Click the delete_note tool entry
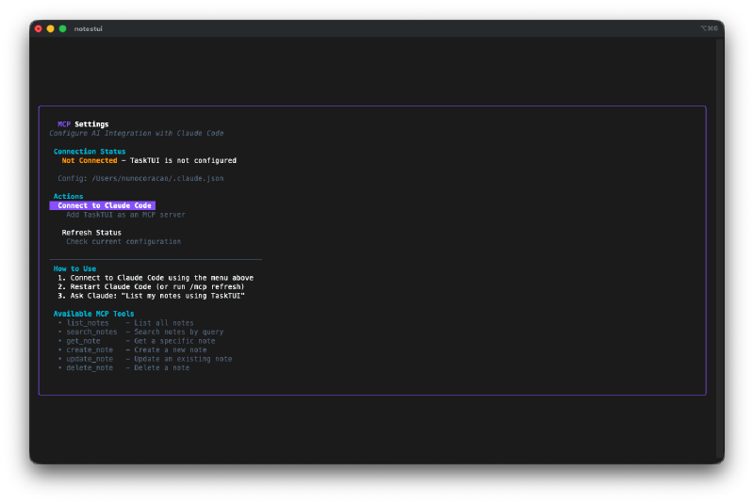The height and width of the screenshot is (503, 754). (x=90, y=367)
